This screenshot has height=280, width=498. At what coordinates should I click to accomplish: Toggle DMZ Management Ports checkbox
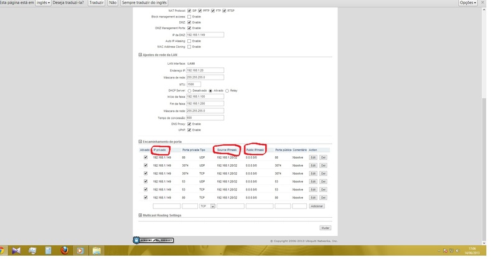(x=189, y=28)
